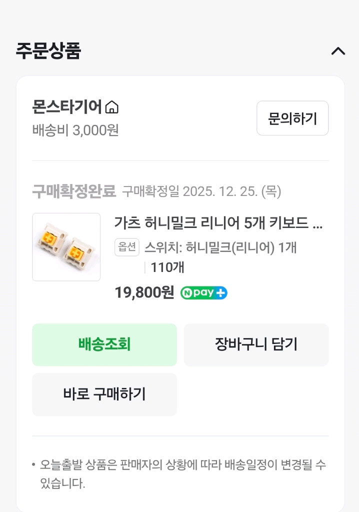
Task: Click the green plus on the Npay badge
Action: click(220, 293)
